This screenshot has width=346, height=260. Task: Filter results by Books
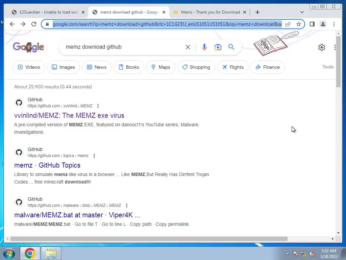129,67
